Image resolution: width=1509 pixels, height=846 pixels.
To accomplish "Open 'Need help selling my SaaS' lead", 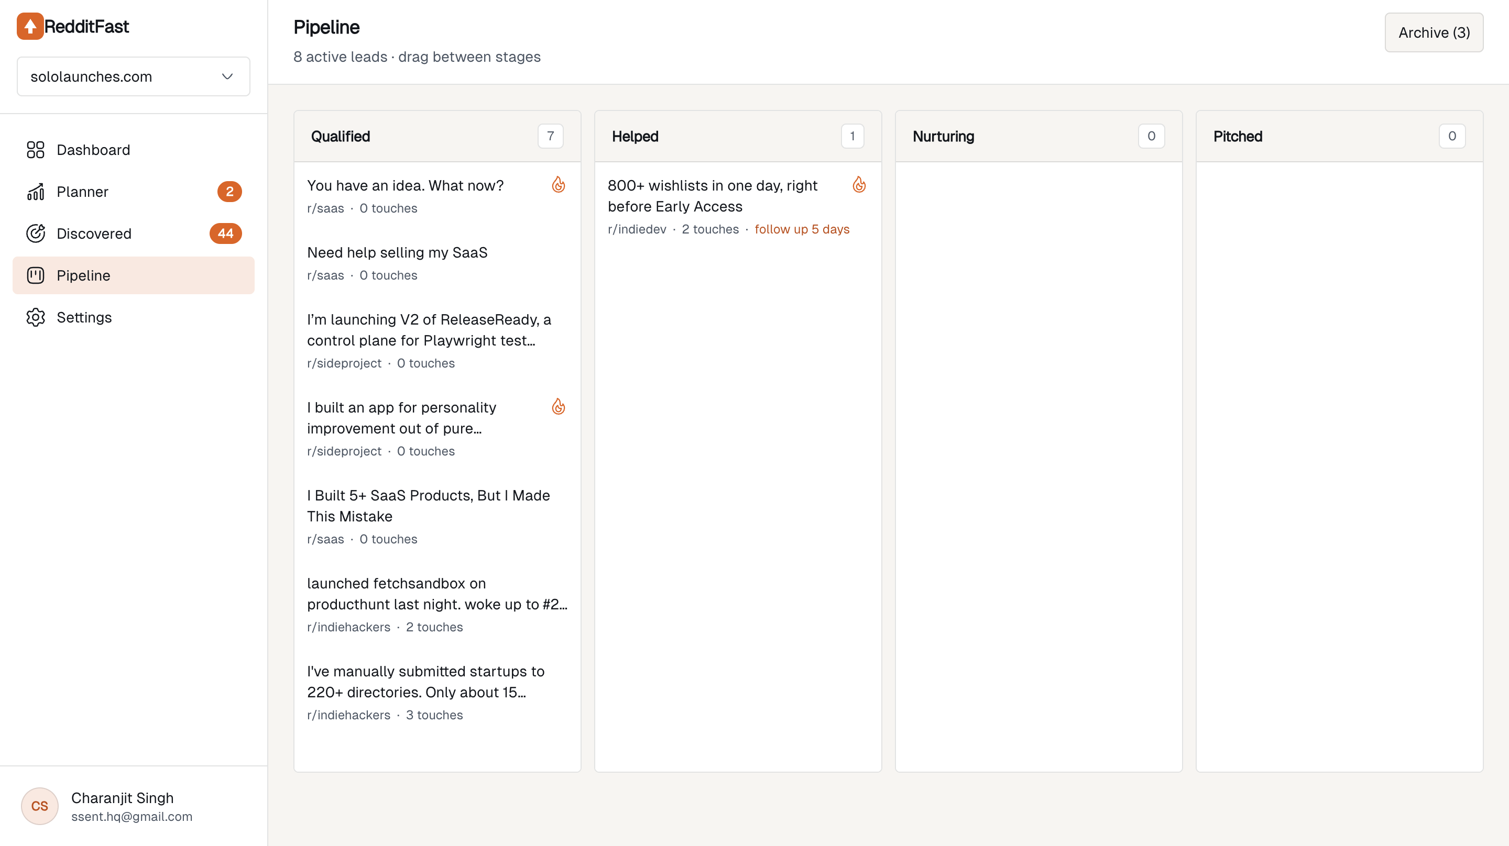I will [437, 263].
